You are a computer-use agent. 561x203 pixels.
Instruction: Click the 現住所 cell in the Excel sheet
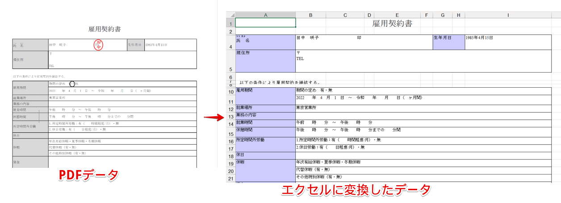[x=265, y=61]
